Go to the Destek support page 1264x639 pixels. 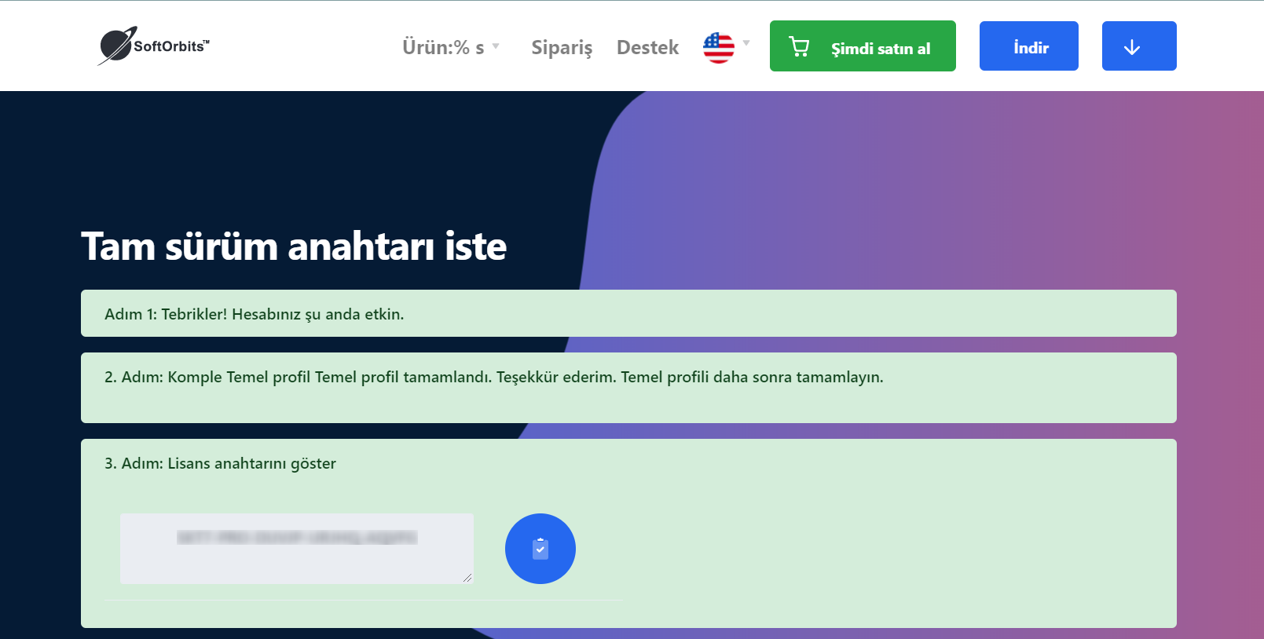click(647, 47)
